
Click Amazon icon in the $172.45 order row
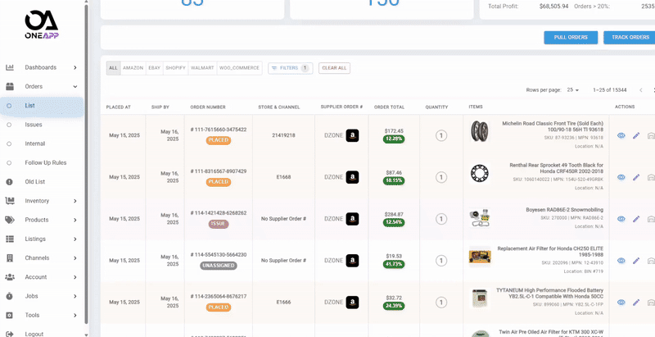pyautogui.click(x=352, y=135)
